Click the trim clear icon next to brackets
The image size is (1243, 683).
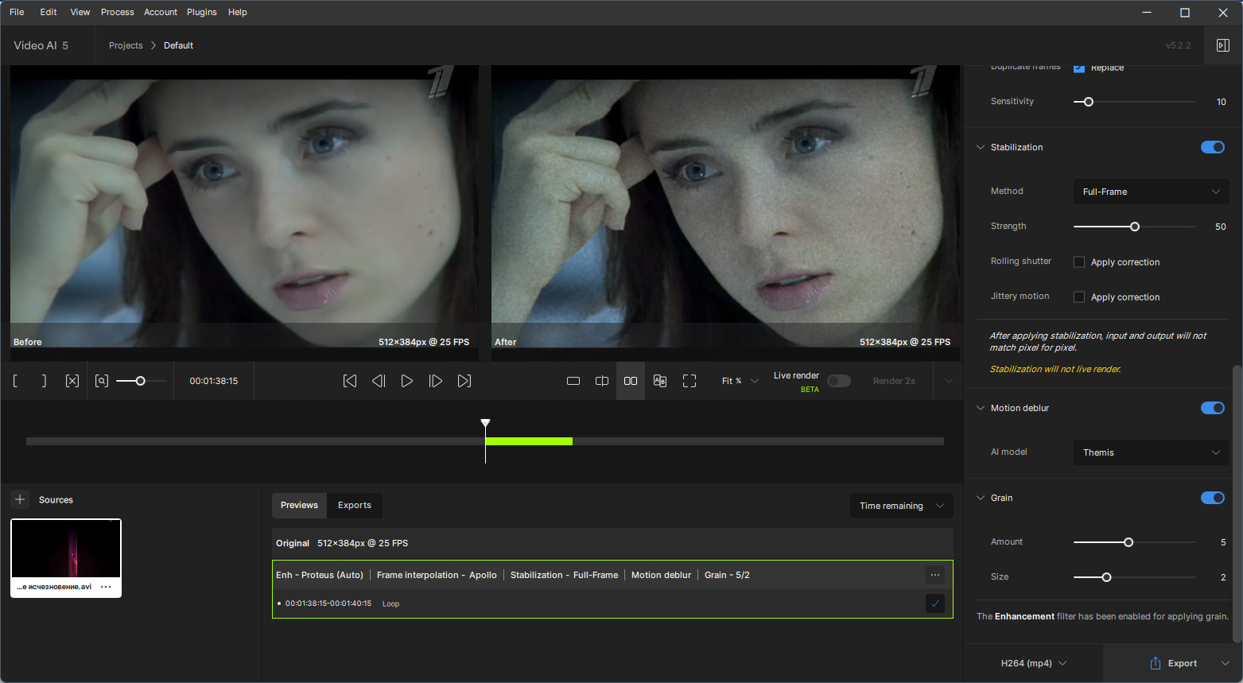pos(72,381)
